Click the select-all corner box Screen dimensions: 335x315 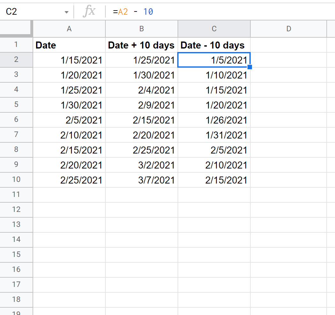click(16, 29)
